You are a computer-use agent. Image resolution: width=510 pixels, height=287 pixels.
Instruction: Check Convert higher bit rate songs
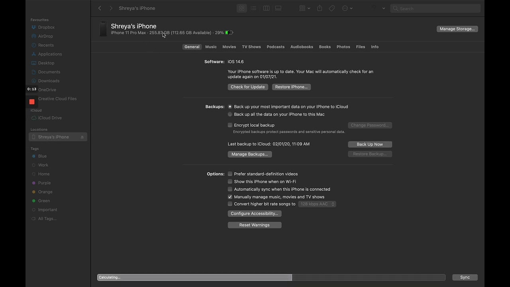(230, 204)
